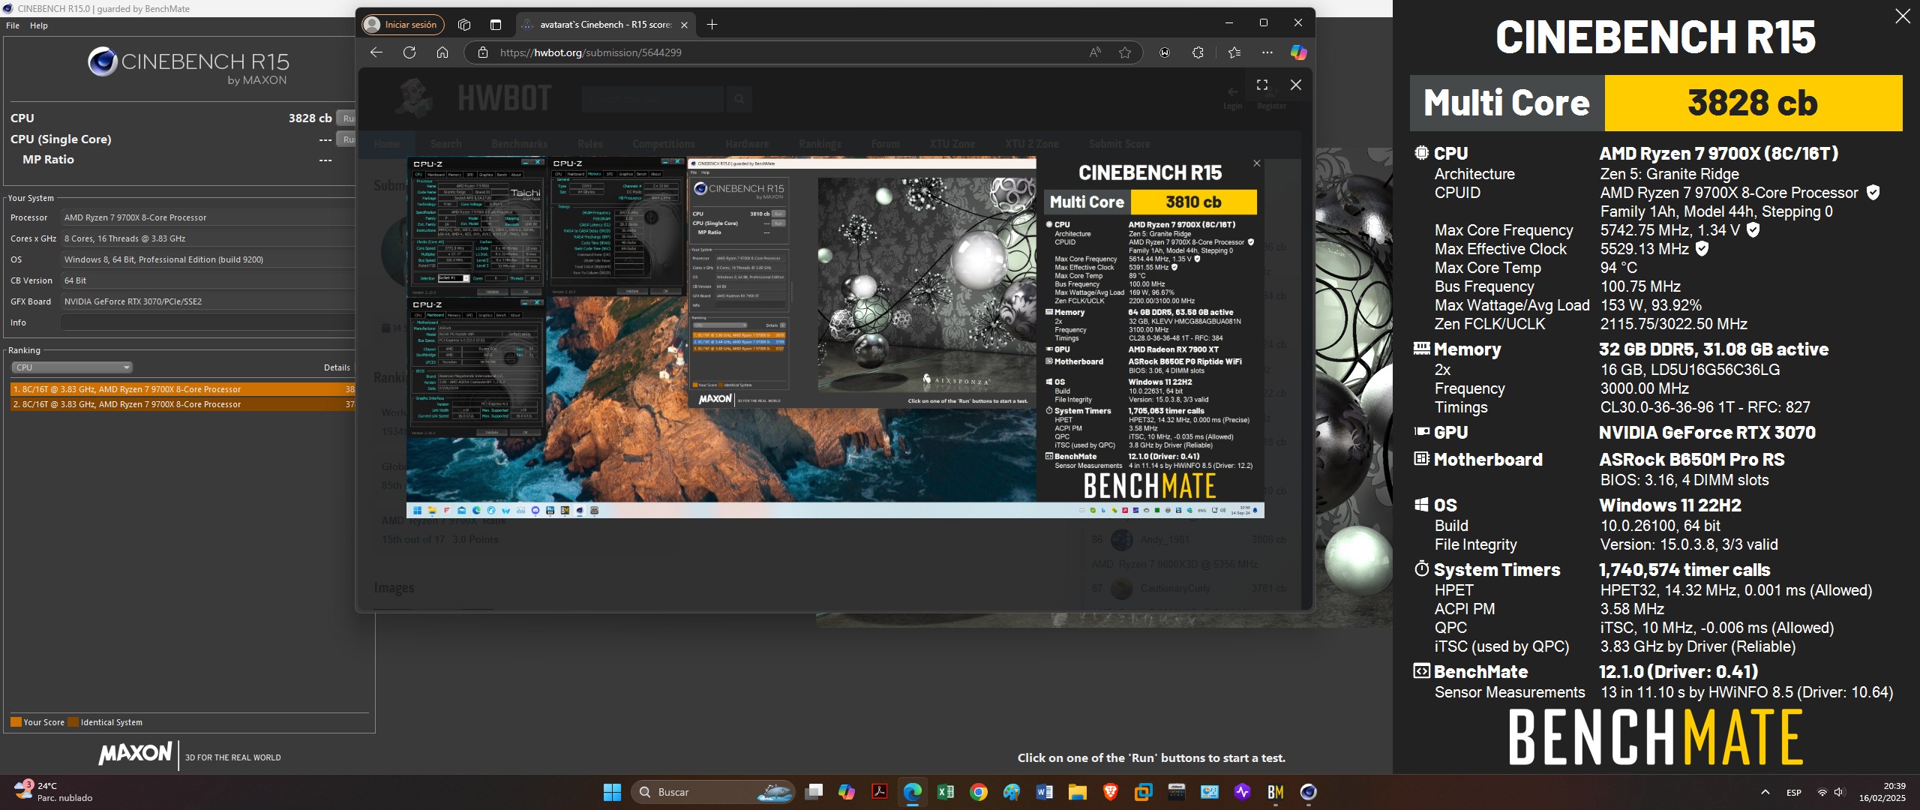The height and width of the screenshot is (810, 1920).
Task: Select the first 8C/16T ranking row
Action: point(182,389)
